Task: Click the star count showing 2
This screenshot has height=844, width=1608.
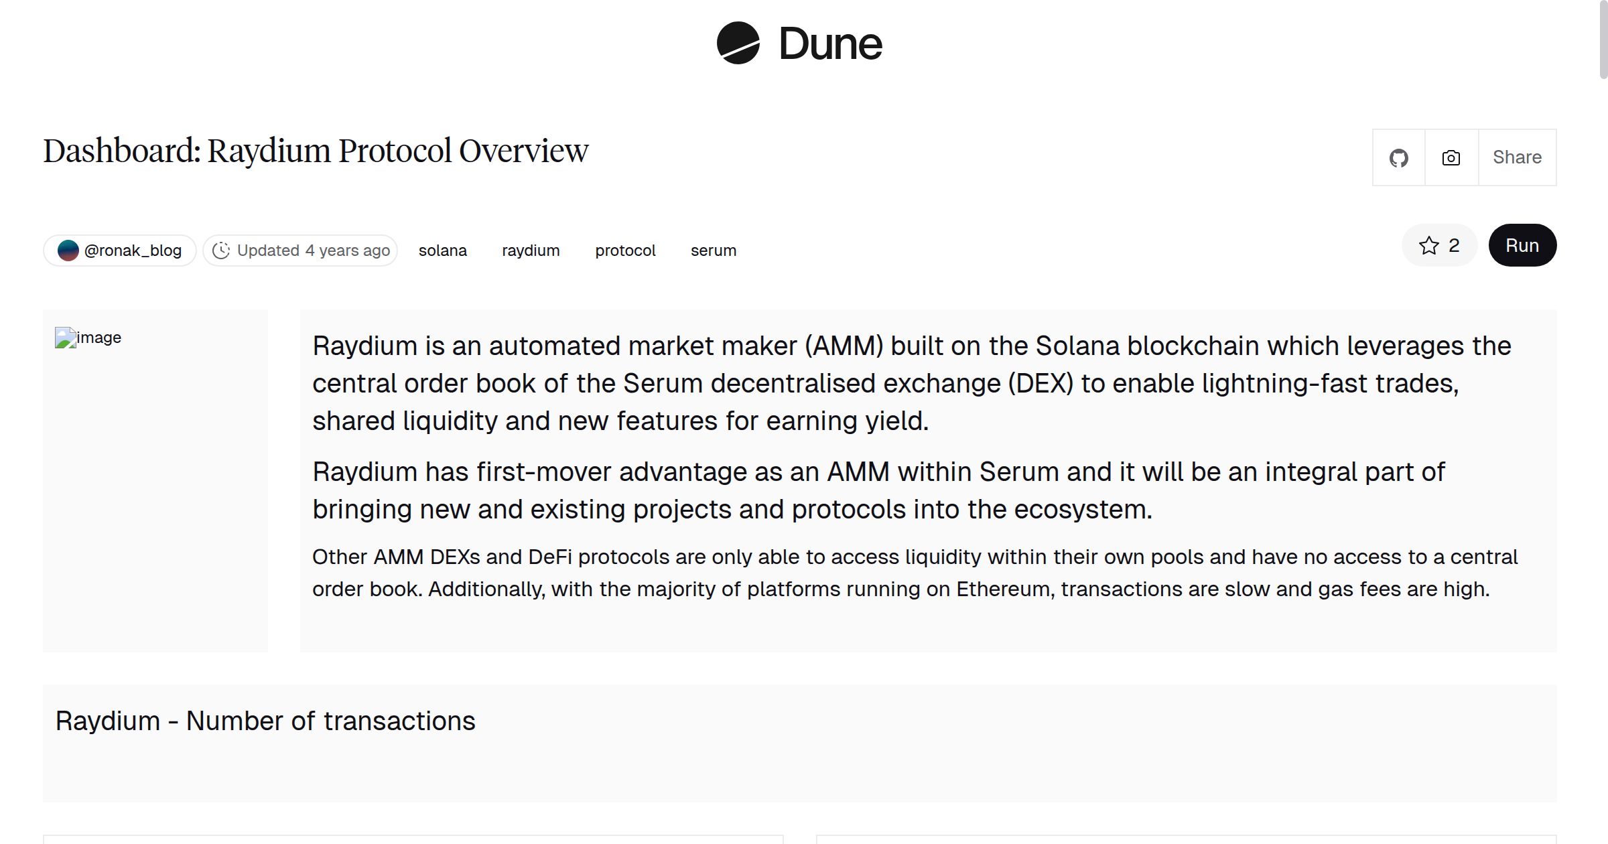Action: coord(1453,245)
